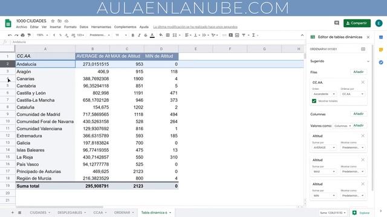
Task: Open the font family dropdown
Action: [x=99, y=35]
